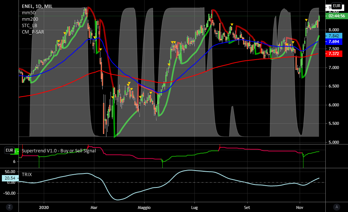The height and width of the screenshot is (212, 348).
Task: Click the 7.842 light blue price label
Action: [334, 36]
